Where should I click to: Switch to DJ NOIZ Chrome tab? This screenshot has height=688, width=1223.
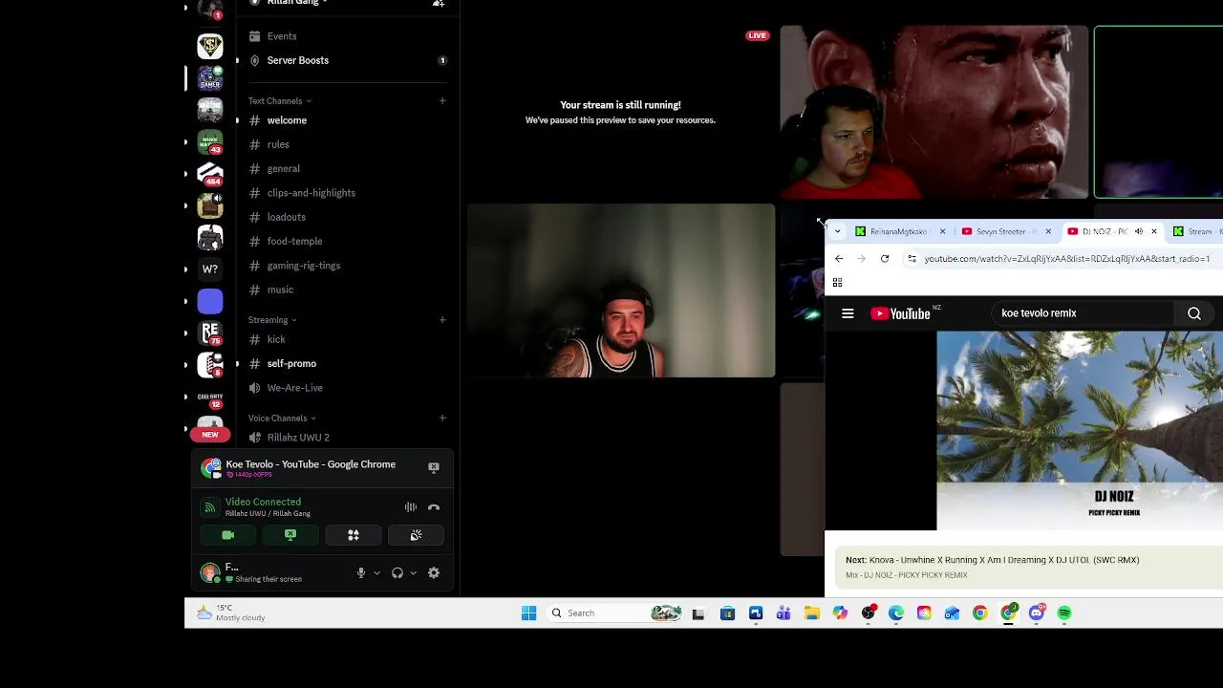pyautogui.click(x=1104, y=231)
